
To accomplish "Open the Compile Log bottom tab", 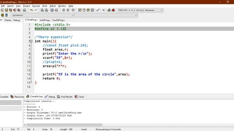I will 34,96.
